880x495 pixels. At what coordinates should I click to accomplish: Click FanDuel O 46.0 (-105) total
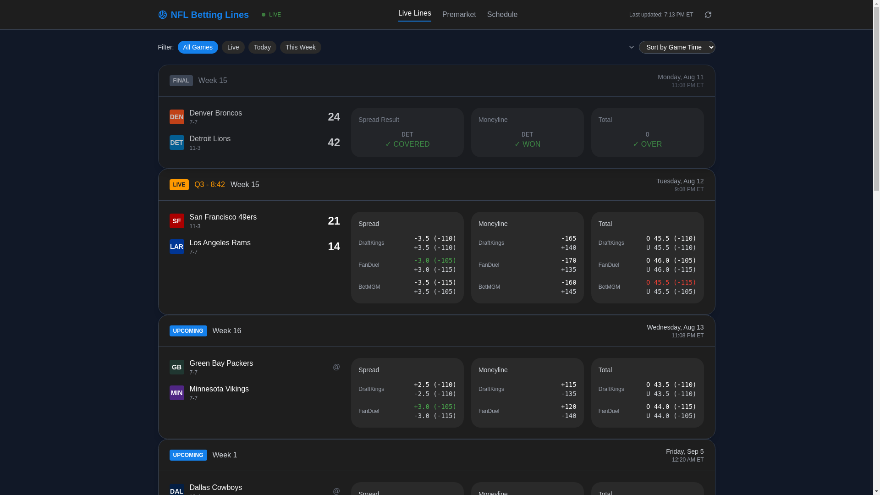point(671,260)
